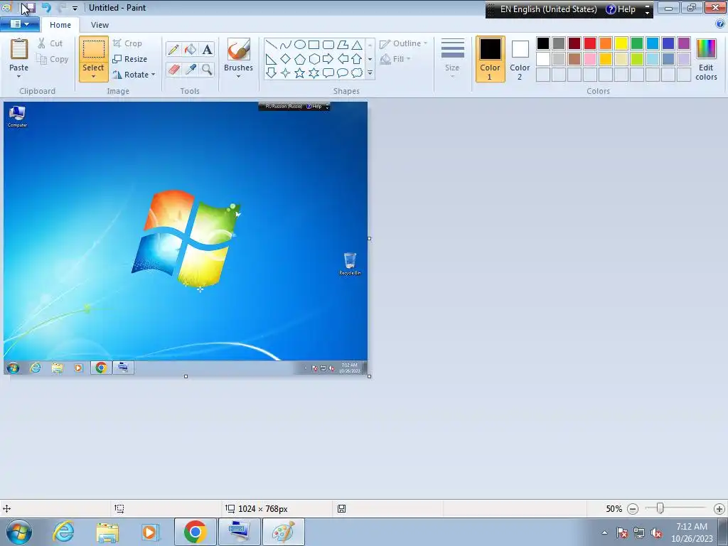Screen dimensions: 728x546
Task: Choose the Rounded rectangle shape
Action: click(x=328, y=45)
